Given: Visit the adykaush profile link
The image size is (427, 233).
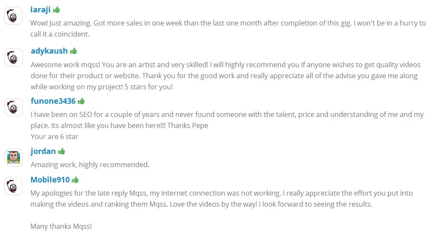Looking at the screenshot, I should 49,51.
